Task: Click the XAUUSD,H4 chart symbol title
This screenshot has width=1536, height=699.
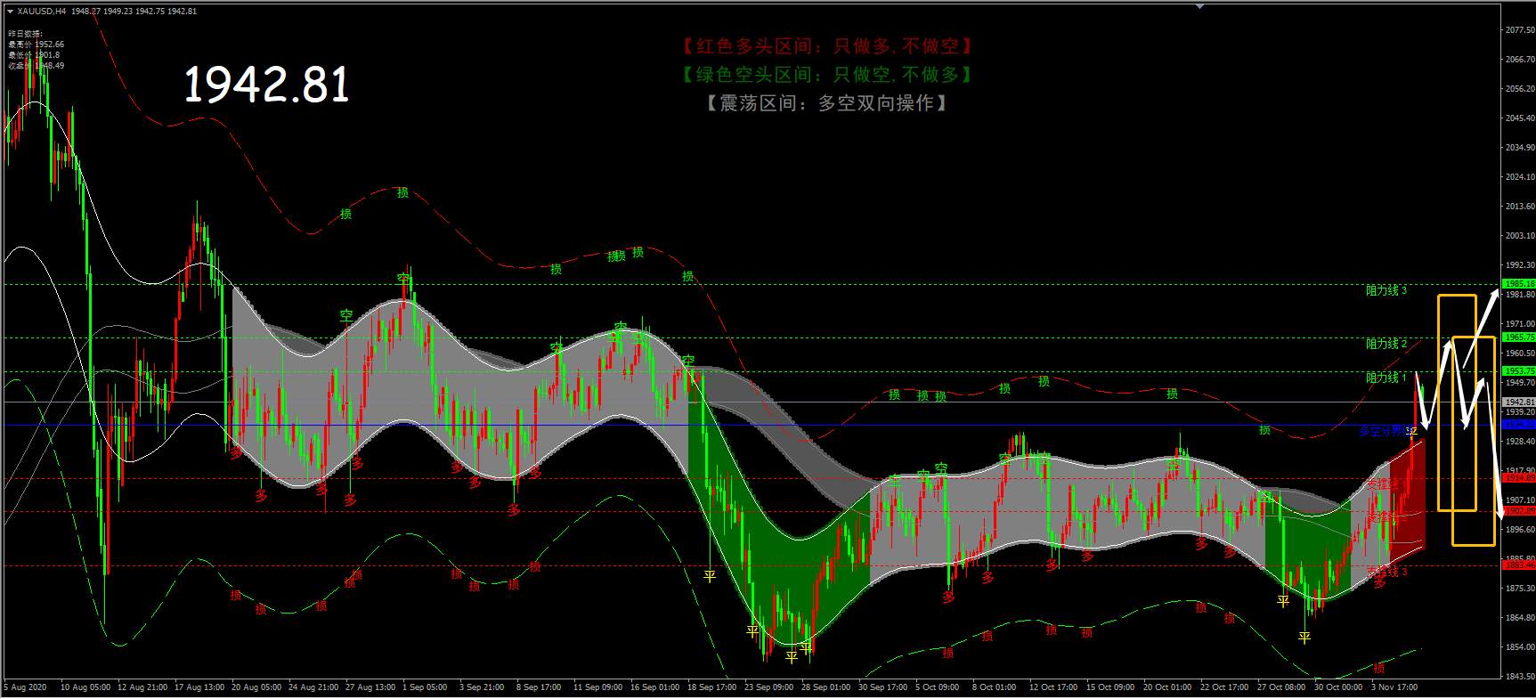Action: [x=40, y=12]
